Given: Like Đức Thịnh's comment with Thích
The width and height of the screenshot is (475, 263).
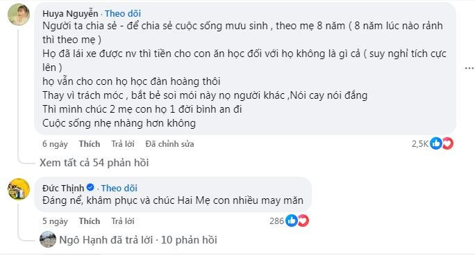Looking at the screenshot, I should [x=90, y=221].
